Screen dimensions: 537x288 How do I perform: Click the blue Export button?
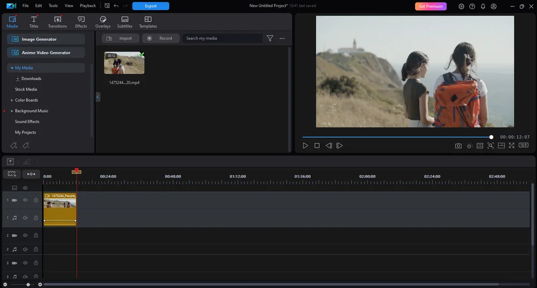point(151,6)
